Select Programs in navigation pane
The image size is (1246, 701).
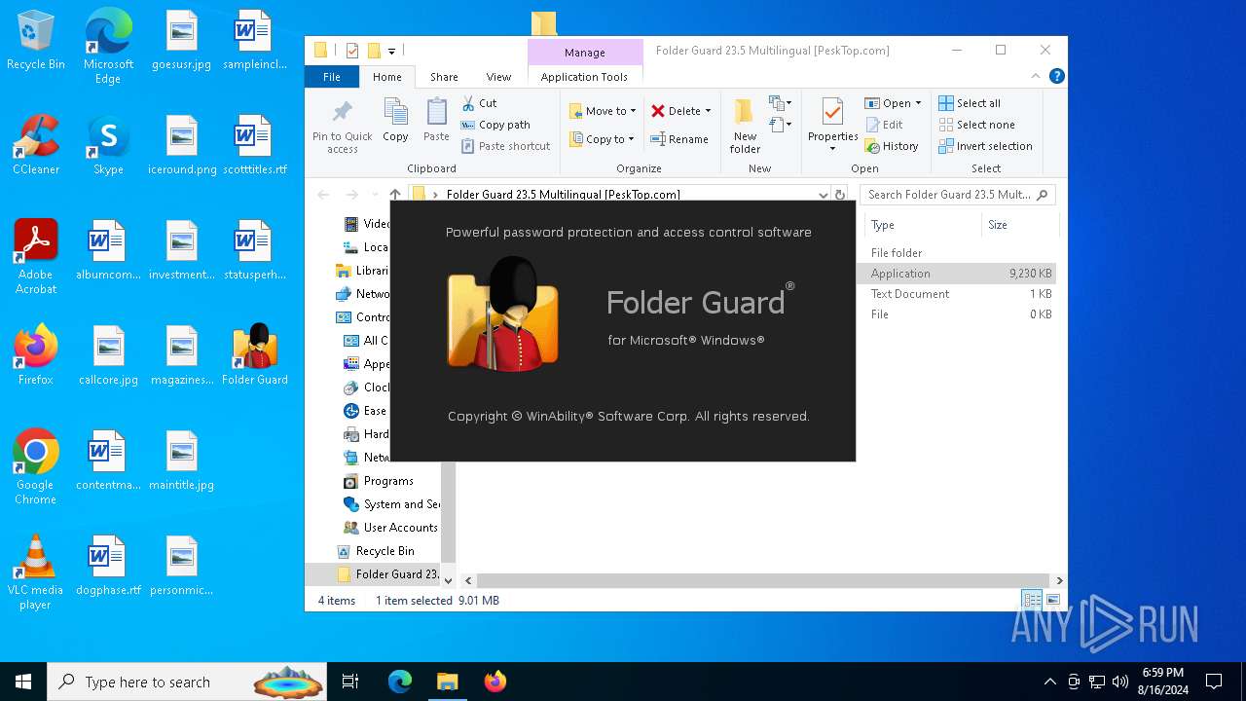pos(388,481)
